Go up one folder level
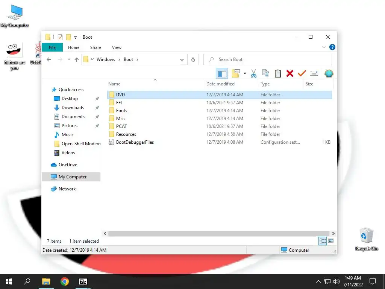 (77, 59)
